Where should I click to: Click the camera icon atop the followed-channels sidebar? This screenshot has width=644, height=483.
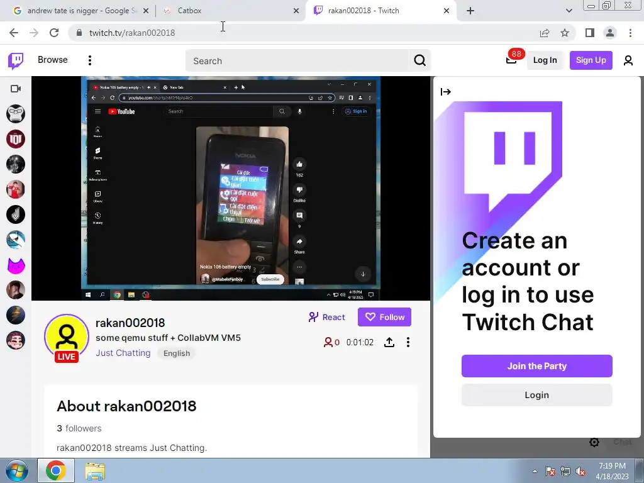click(x=16, y=89)
